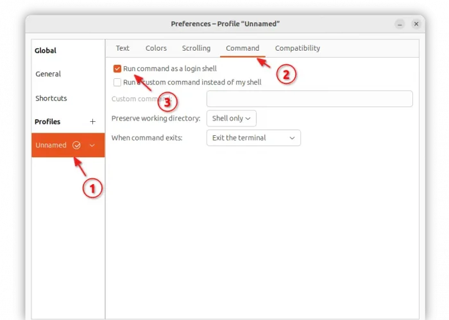
Task: Enable or disable Run command as login shell
Action: (x=117, y=69)
